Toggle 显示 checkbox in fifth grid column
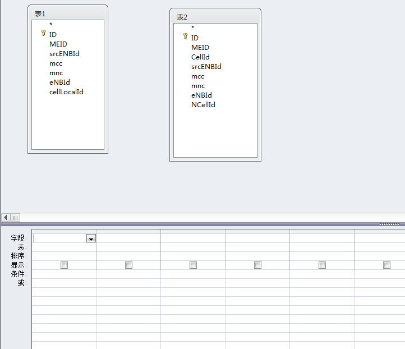Image resolution: width=405 pixels, height=349 pixels. [x=322, y=265]
